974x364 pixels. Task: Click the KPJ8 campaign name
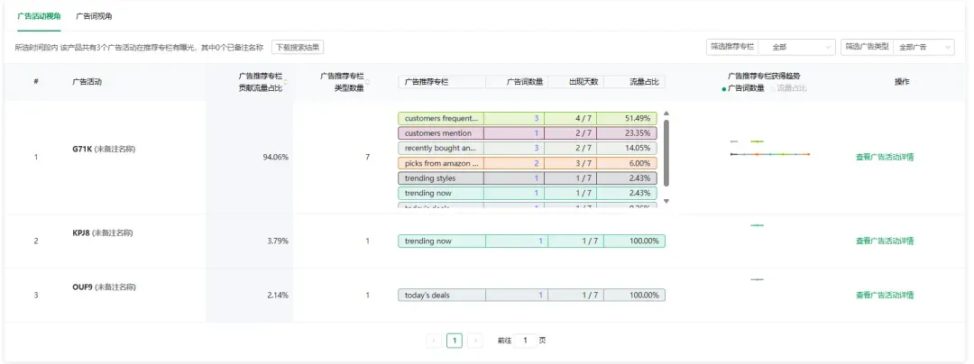(x=81, y=233)
